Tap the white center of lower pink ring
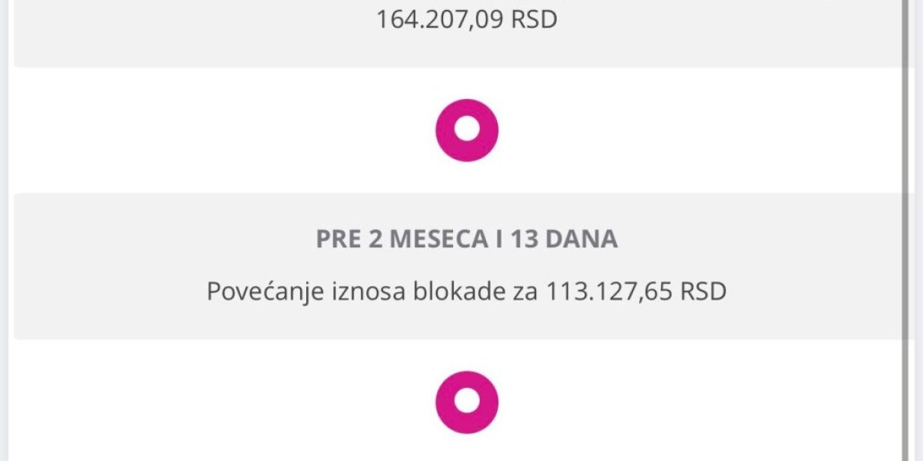 click(467, 402)
